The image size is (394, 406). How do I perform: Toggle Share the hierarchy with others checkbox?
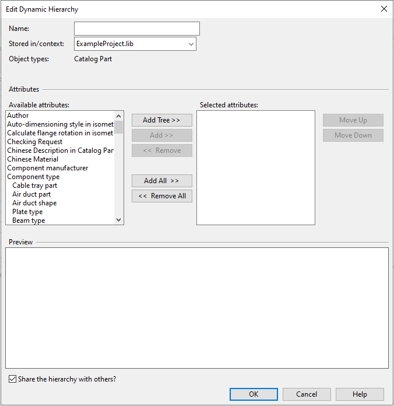point(13,379)
